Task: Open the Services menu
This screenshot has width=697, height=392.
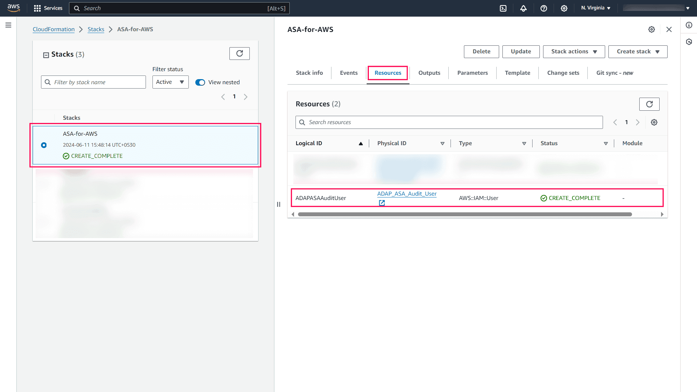Action: click(x=48, y=8)
